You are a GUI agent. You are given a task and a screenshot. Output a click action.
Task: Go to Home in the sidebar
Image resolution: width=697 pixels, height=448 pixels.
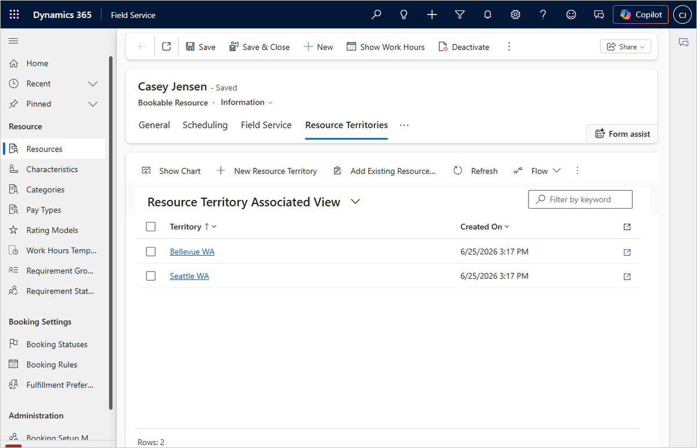click(x=54, y=63)
